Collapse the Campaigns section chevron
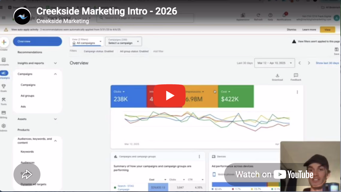The height and width of the screenshot is (192, 341). coord(55,74)
